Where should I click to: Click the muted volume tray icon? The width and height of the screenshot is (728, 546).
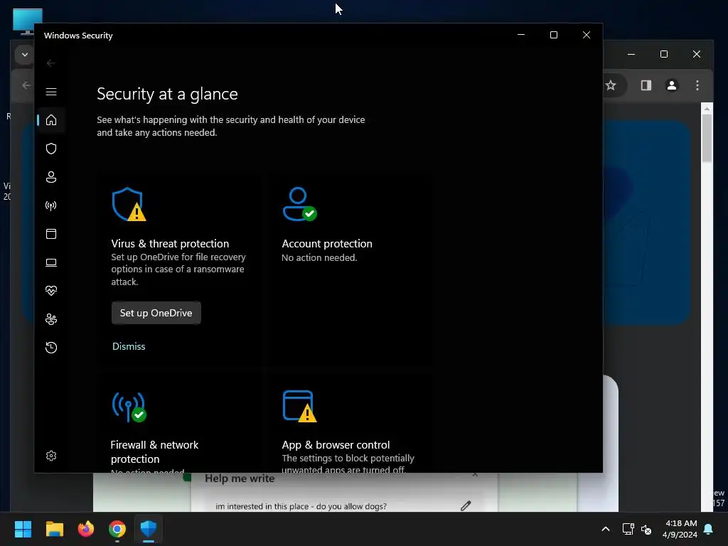[646, 529]
